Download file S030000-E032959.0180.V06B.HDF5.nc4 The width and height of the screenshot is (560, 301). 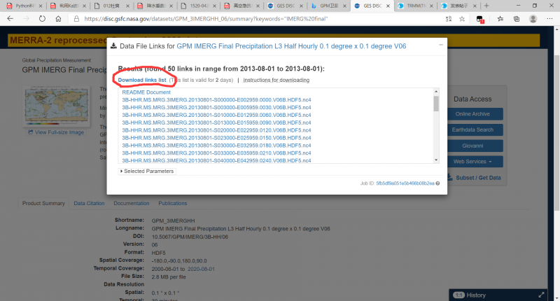click(x=216, y=146)
